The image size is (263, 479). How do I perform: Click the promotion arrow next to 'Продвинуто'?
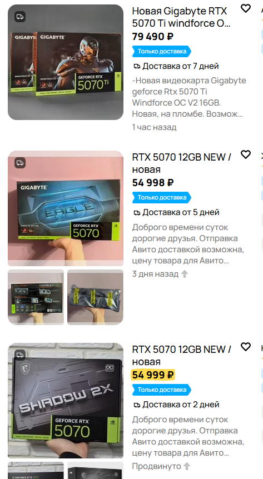click(x=187, y=466)
